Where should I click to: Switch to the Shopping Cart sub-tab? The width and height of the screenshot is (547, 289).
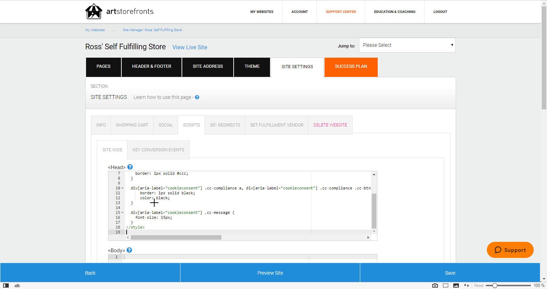(x=132, y=125)
